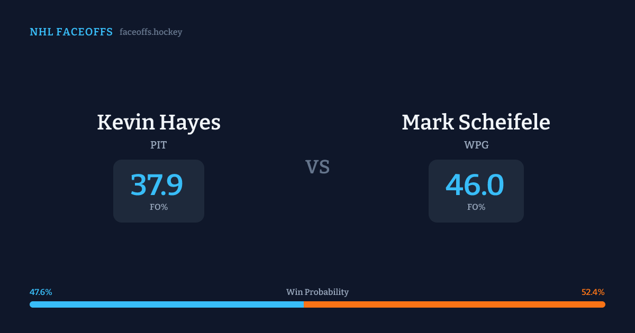Click the blue segment of probability bar
Viewport: 635px width, 333px height.
[166, 304]
